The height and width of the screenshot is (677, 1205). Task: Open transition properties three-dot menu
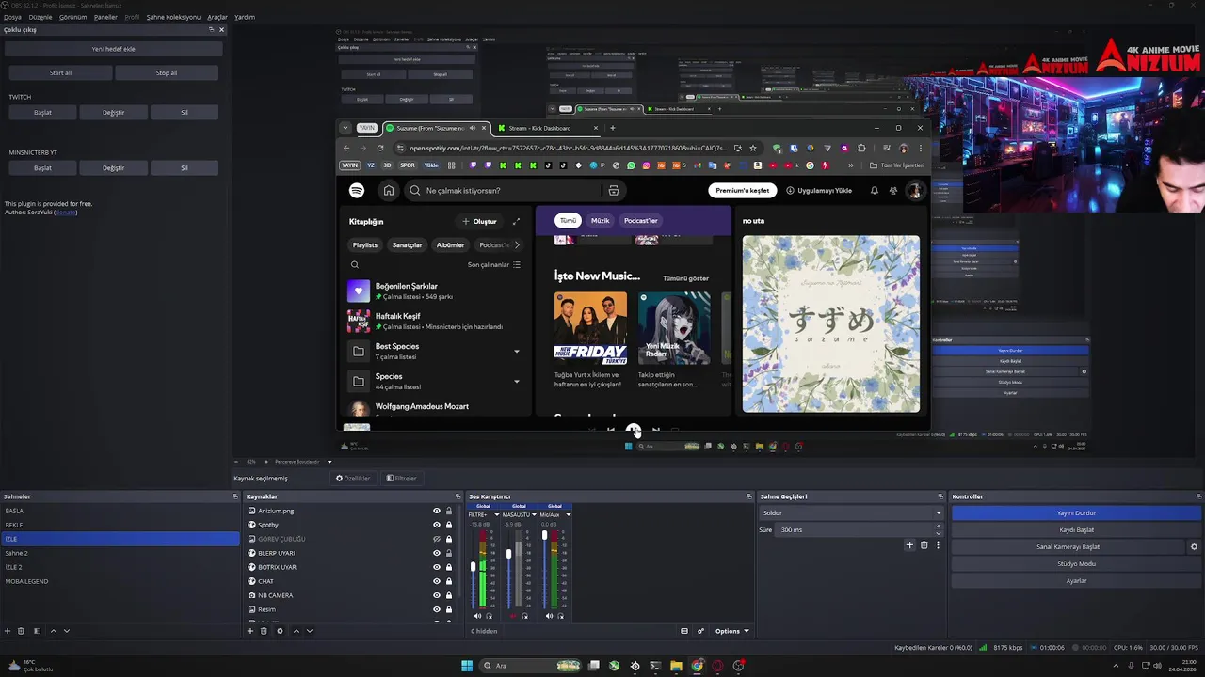tap(938, 545)
